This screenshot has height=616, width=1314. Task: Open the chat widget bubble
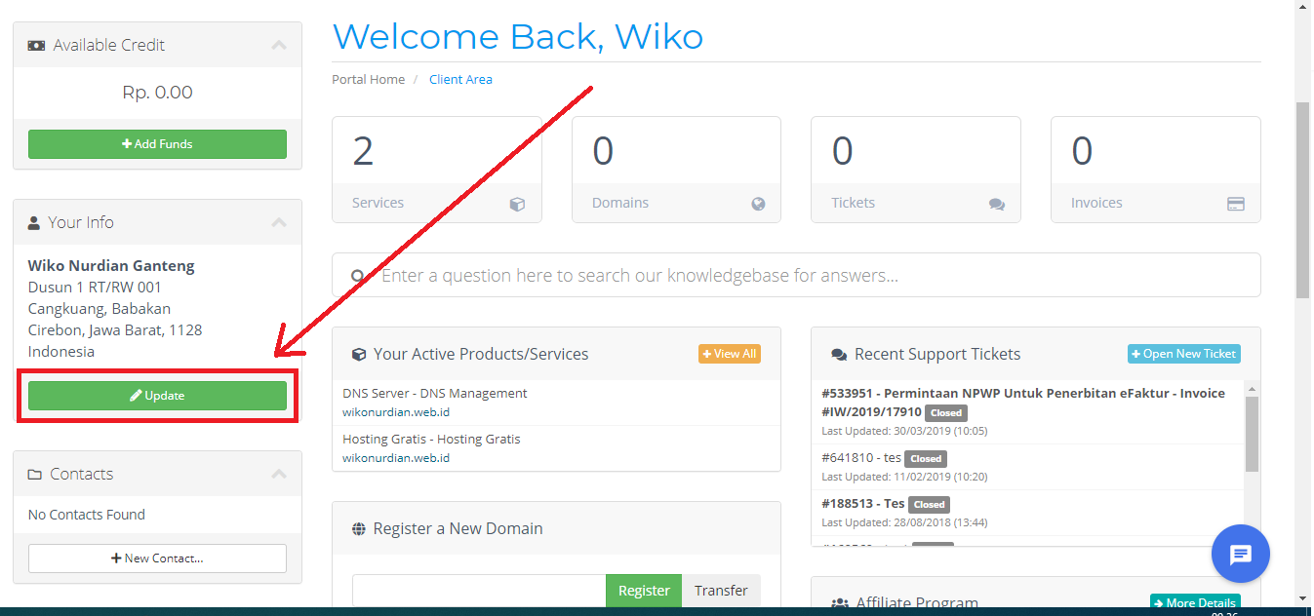pos(1240,554)
